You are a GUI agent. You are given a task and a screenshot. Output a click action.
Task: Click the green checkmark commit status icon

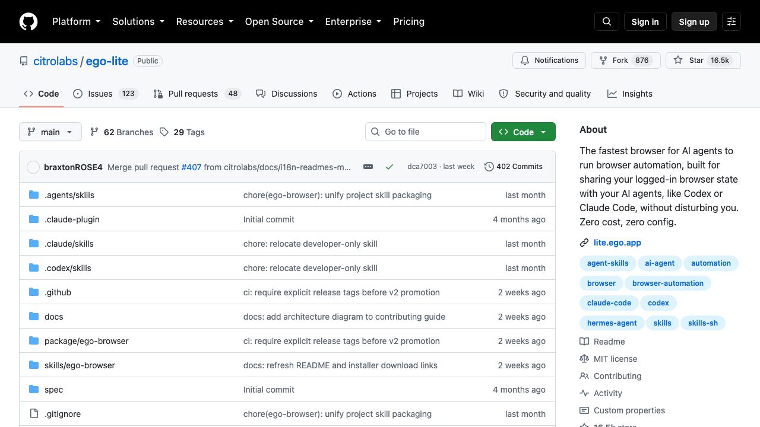389,167
